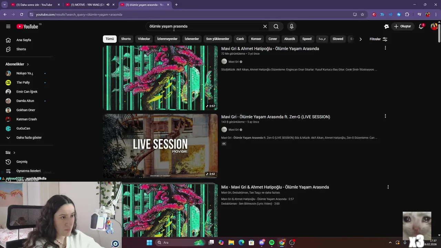Switch to MOTIVE - YIN YANG browser tab
Viewport: 441px width, 248px height.
[x=88, y=5]
